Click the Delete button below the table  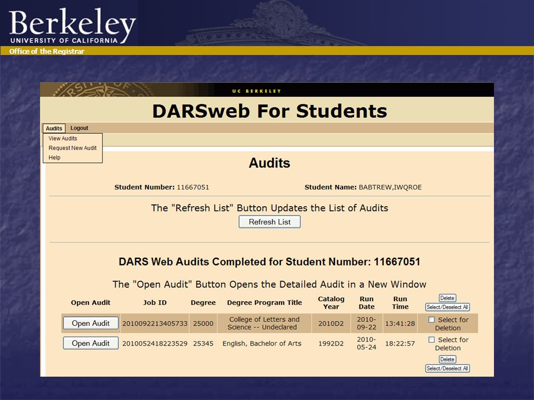(447, 359)
